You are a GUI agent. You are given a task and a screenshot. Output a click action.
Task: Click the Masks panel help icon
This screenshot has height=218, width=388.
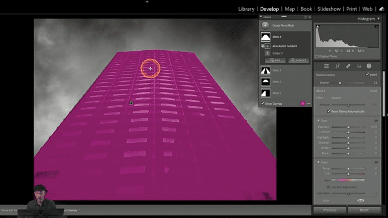click(x=305, y=17)
